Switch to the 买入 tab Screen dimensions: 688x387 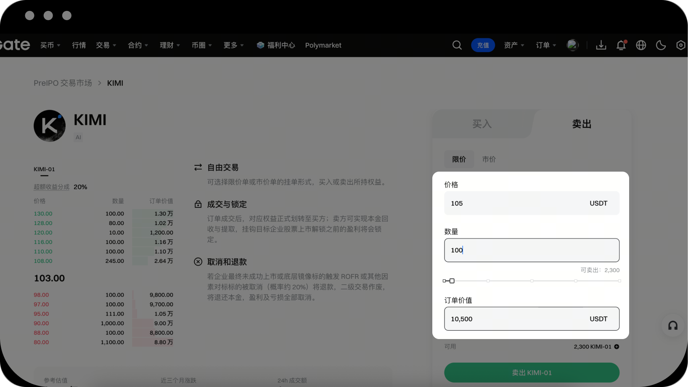pos(482,124)
